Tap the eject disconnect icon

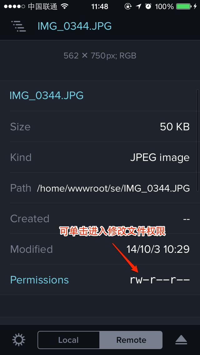[x=181, y=340]
